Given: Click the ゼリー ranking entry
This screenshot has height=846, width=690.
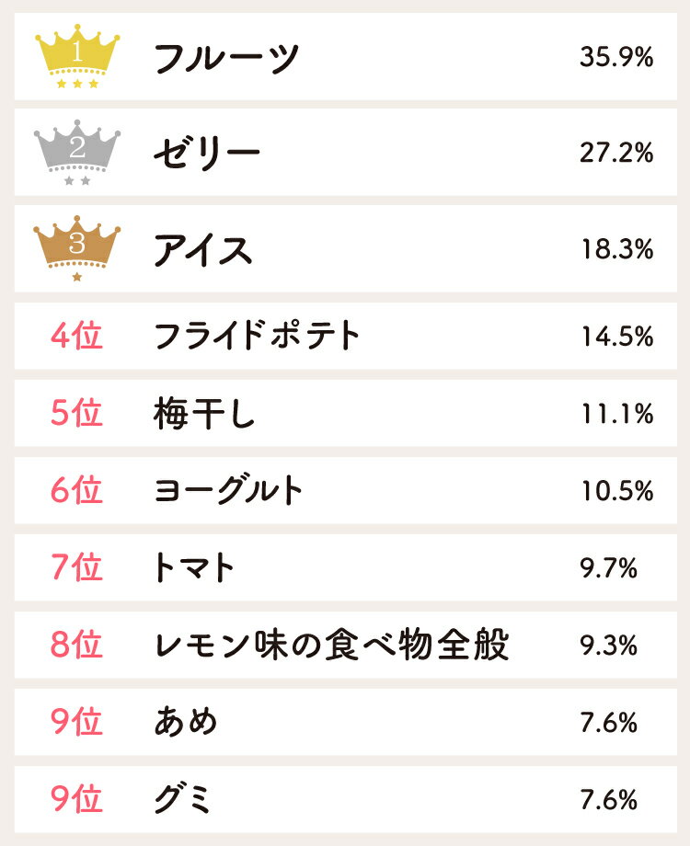Looking at the screenshot, I should point(207,154).
